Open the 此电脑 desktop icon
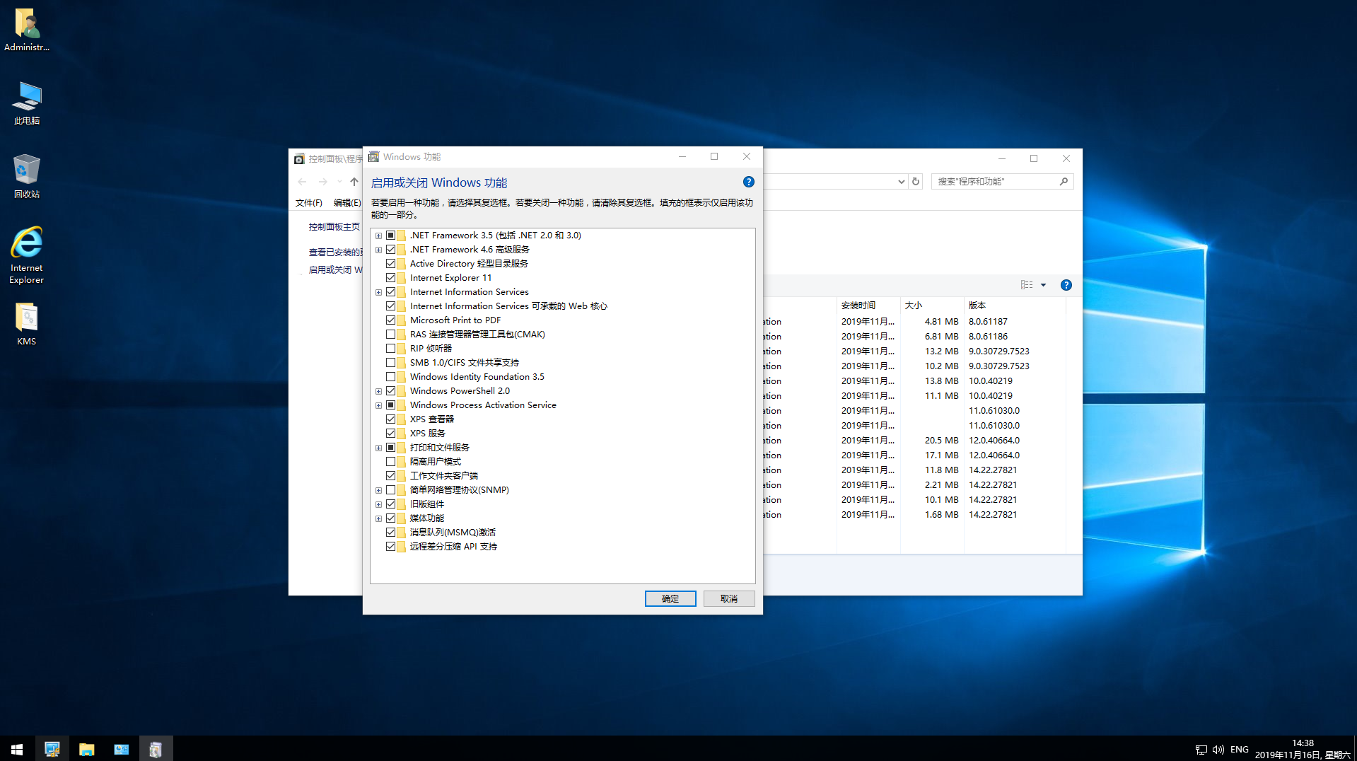Image resolution: width=1357 pixels, height=761 pixels. [27, 103]
